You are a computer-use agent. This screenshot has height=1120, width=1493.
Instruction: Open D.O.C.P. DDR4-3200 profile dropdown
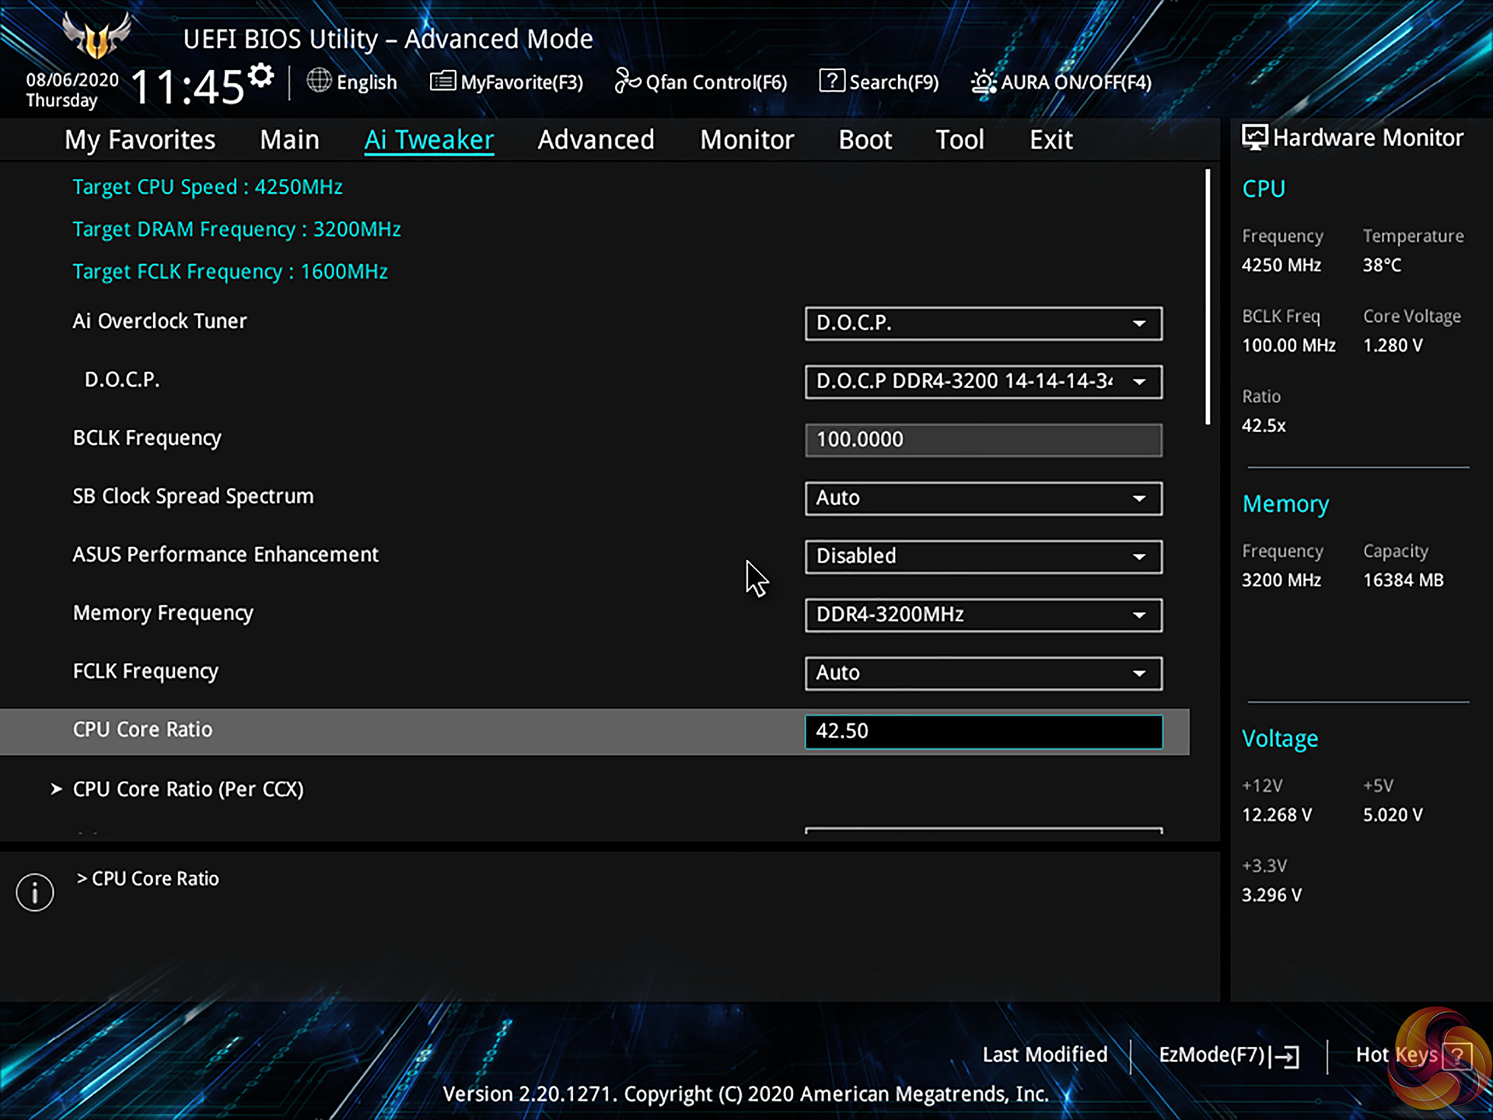(x=983, y=381)
